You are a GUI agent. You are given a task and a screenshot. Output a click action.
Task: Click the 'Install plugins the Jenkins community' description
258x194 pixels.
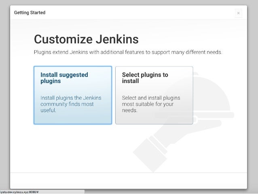point(71,104)
